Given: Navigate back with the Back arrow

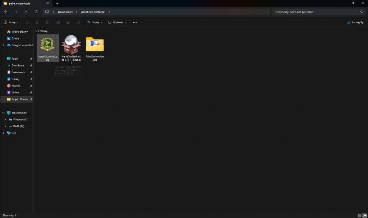Looking at the screenshot, I should [5, 12].
